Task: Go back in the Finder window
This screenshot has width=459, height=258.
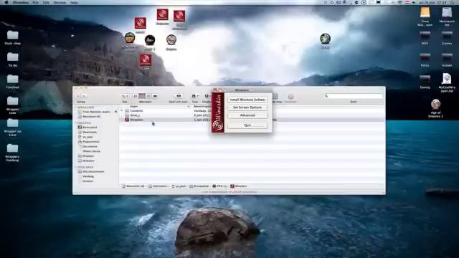Action: [78, 96]
